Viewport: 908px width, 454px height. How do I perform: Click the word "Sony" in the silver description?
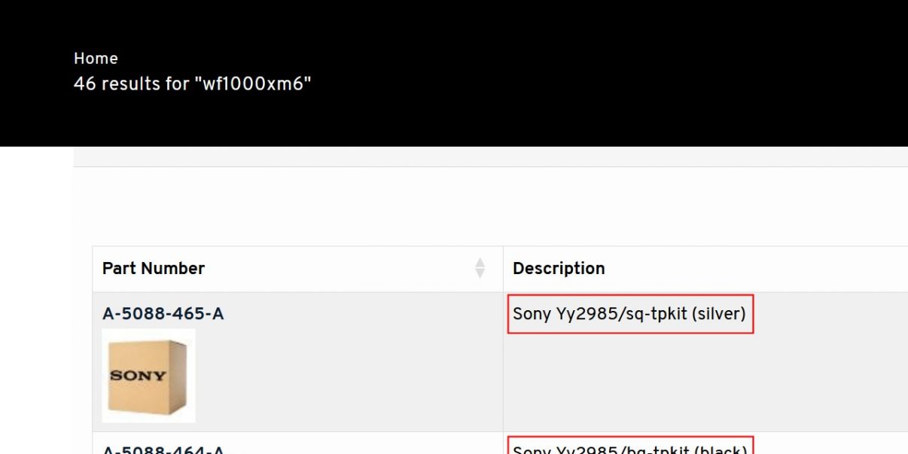[532, 314]
